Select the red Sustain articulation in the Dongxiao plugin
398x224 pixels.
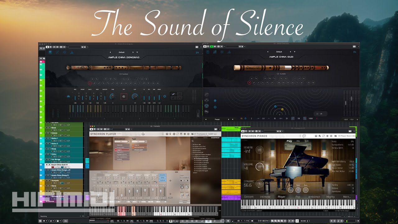[90, 83]
